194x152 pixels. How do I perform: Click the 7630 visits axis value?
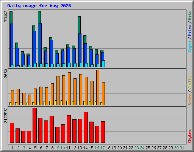pyautogui.click(x=6, y=74)
